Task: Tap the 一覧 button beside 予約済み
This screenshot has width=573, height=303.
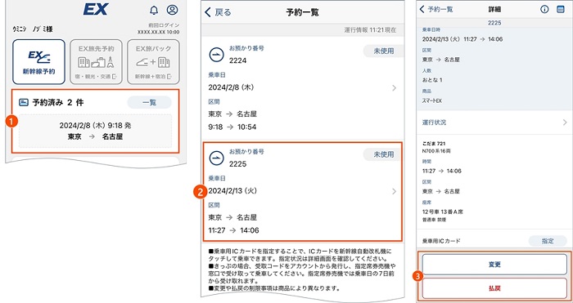Action: 149,103
